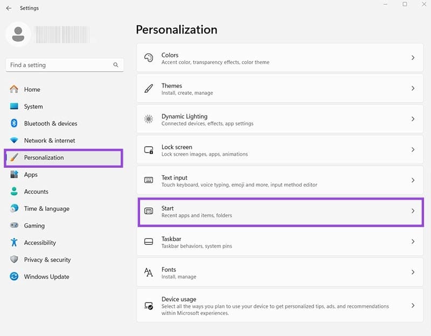Viewport: 431px width, 336px height.
Task: Click the Device usage icon
Action: (149, 306)
